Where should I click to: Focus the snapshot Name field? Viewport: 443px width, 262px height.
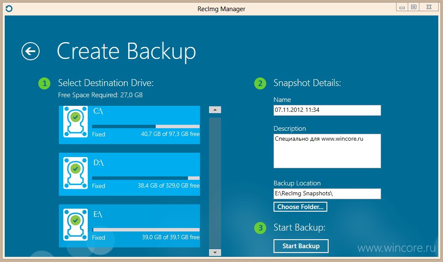(327, 110)
